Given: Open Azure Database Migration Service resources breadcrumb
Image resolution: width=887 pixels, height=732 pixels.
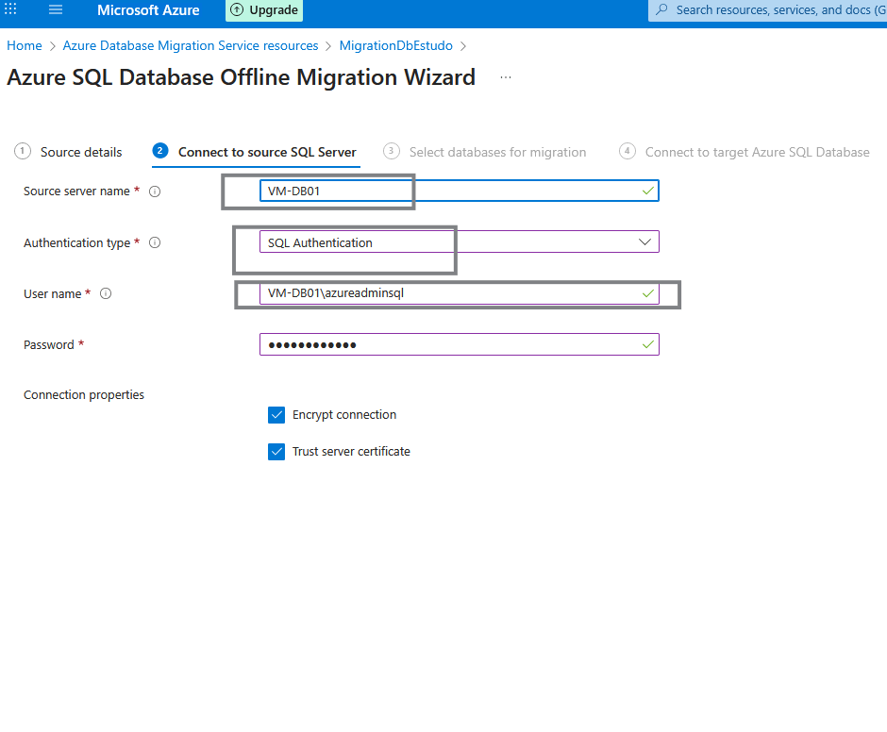Looking at the screenshot, I should pos(191,45).
